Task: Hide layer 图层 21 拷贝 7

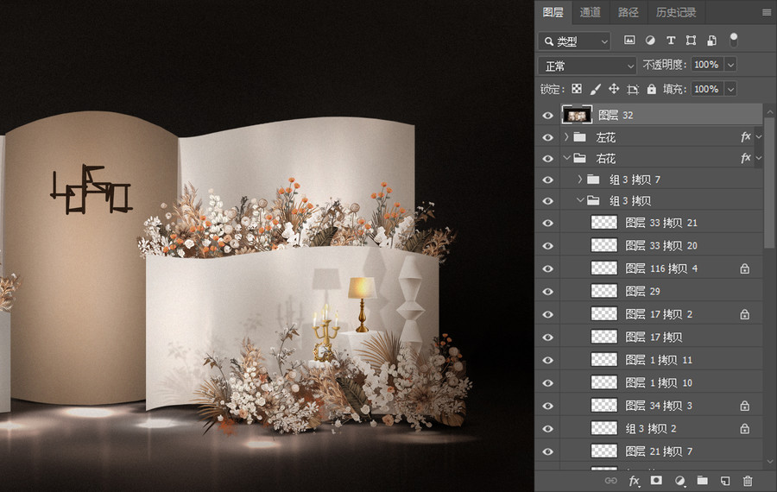Action: [x=547, y=451]
